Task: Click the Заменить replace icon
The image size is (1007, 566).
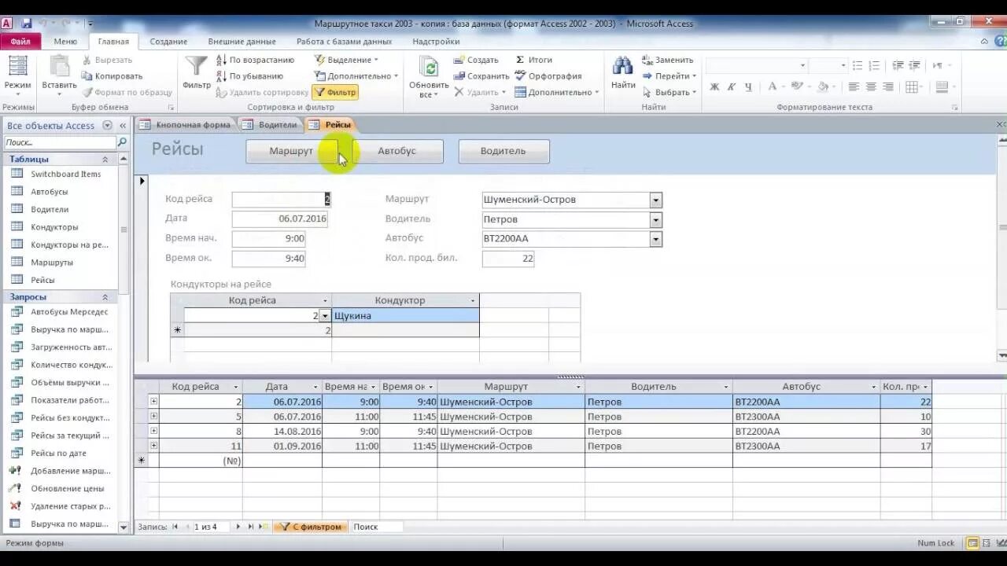Action: pos(647,60)
